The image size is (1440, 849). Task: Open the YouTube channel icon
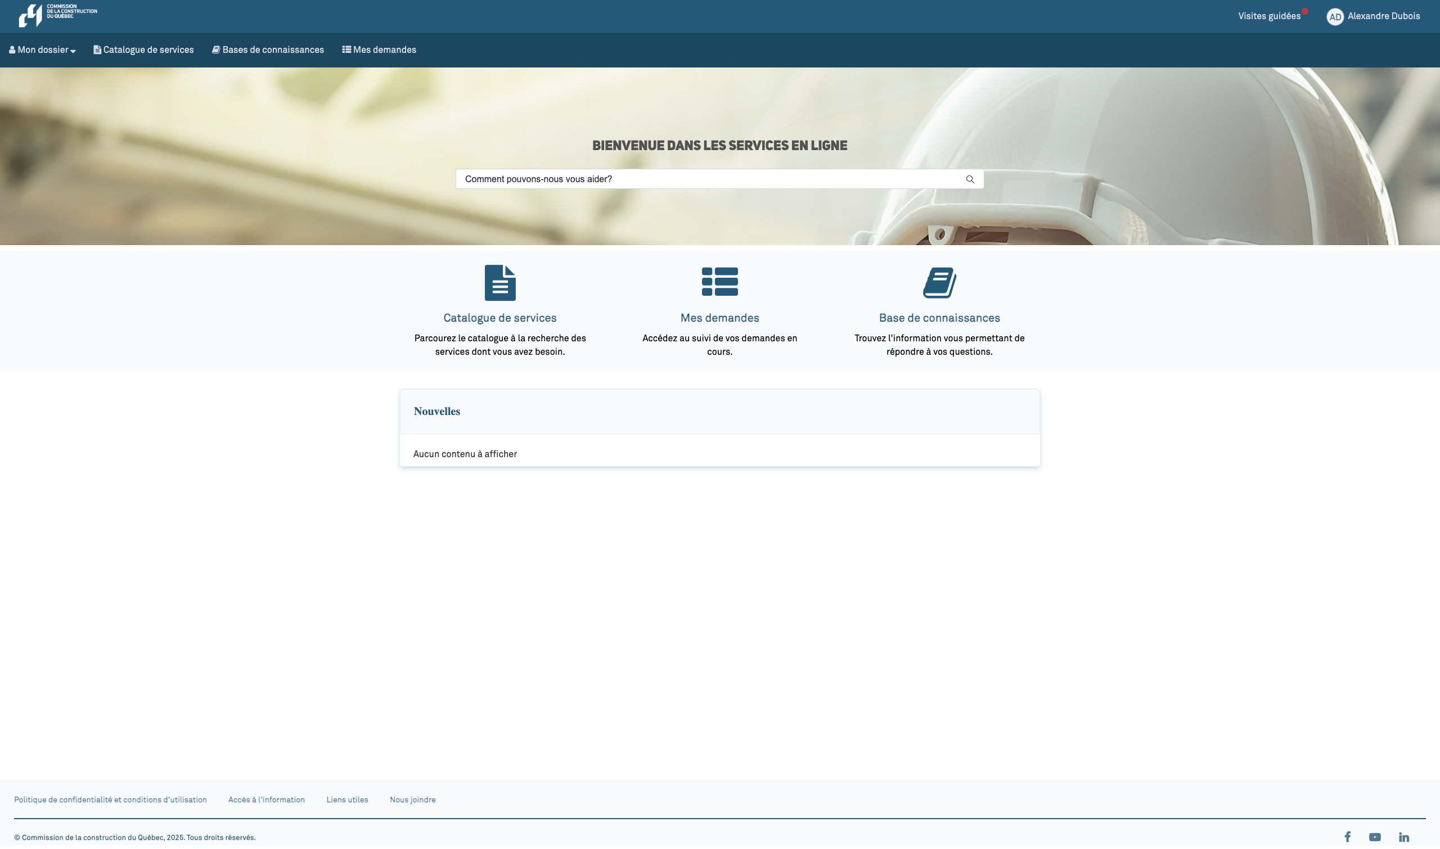tap(1375, 838)
